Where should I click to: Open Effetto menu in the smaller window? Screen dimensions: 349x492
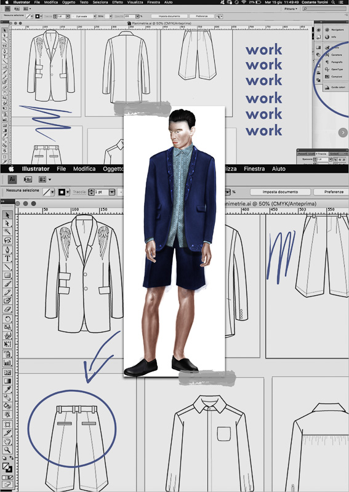tap(118, 2)
